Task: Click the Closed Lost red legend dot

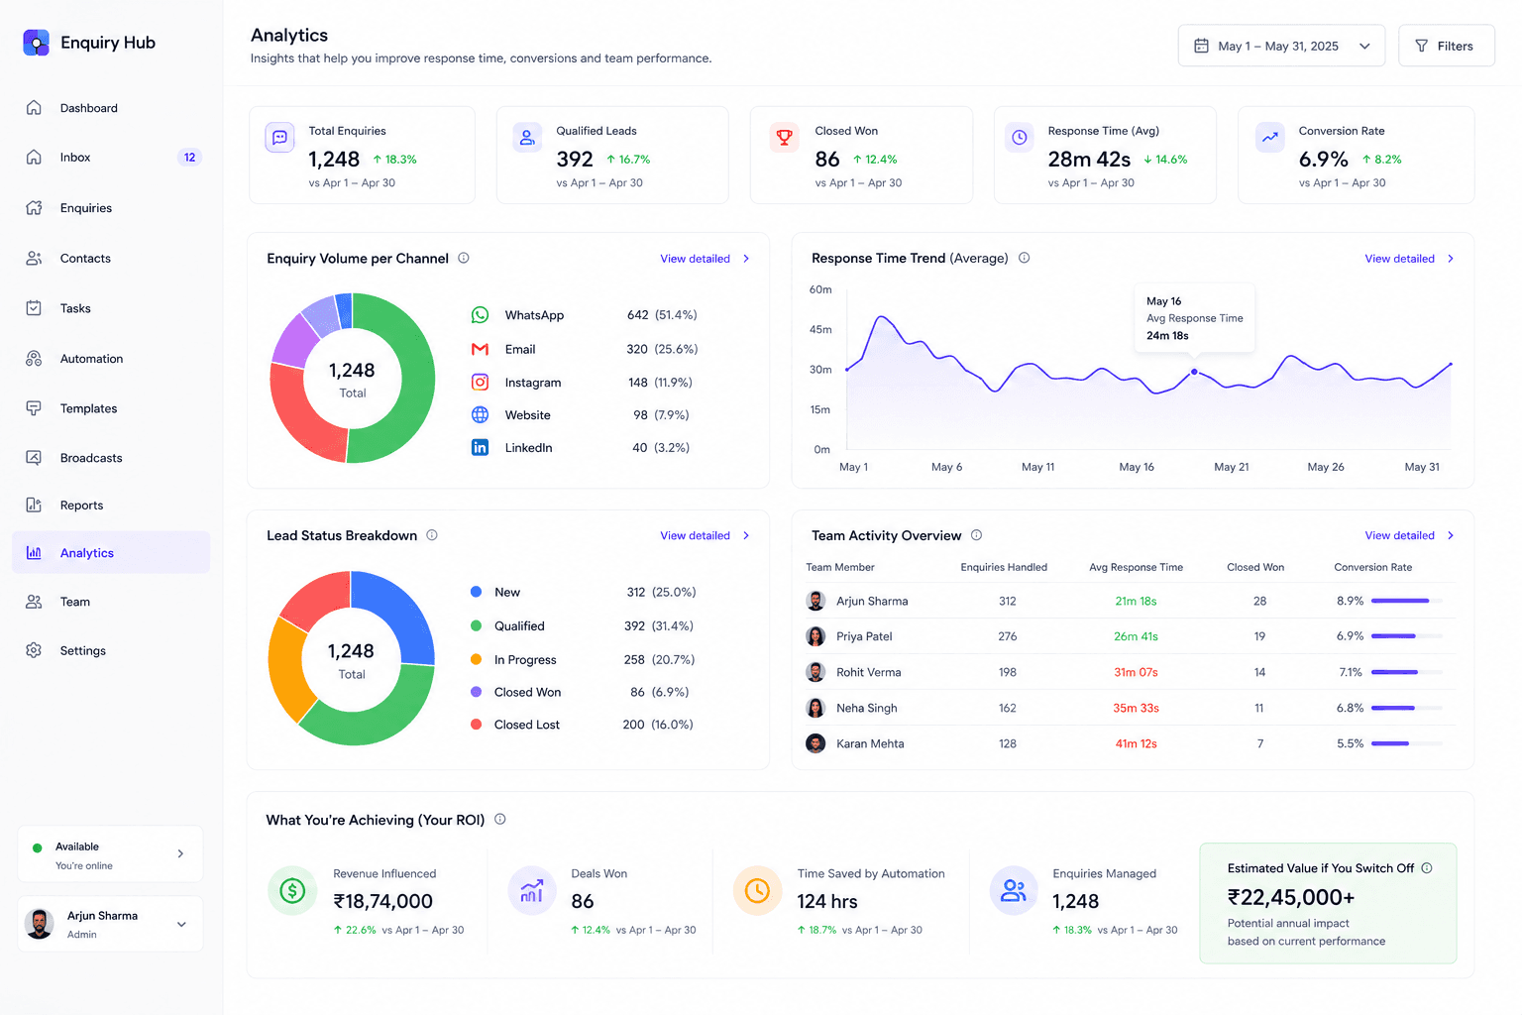Action: coord(476,725)
